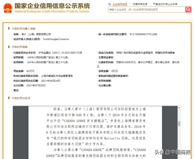Click the document viewer scrollbar thumb
The height and width of the screenshot is (159, 194).
point(179,124)
